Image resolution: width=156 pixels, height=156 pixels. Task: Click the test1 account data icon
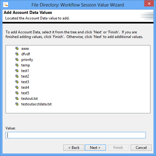[17, 71]
